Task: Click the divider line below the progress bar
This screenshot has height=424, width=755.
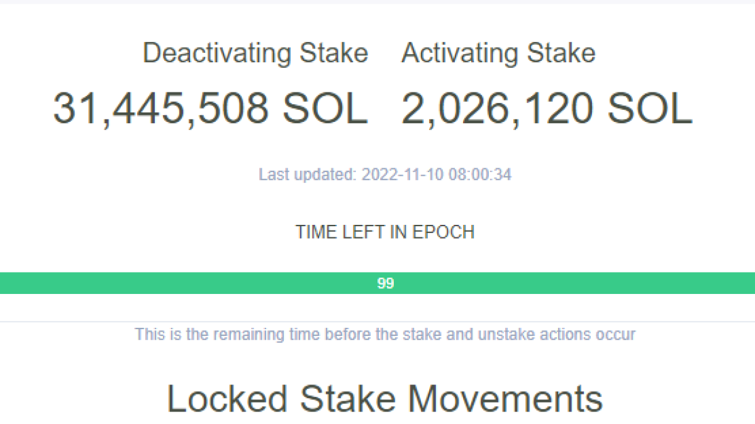Action: [x=377, y=322]
